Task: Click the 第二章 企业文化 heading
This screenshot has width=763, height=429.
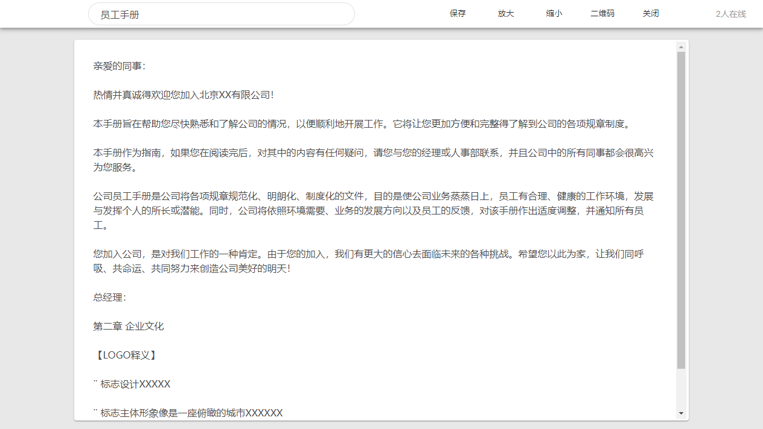Action: tap(129, 327)
